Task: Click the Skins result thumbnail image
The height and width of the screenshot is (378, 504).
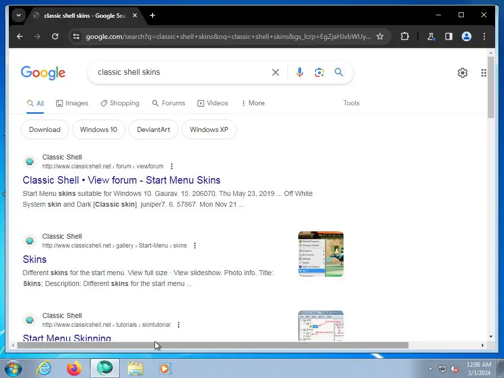Action: coord(321,254)
